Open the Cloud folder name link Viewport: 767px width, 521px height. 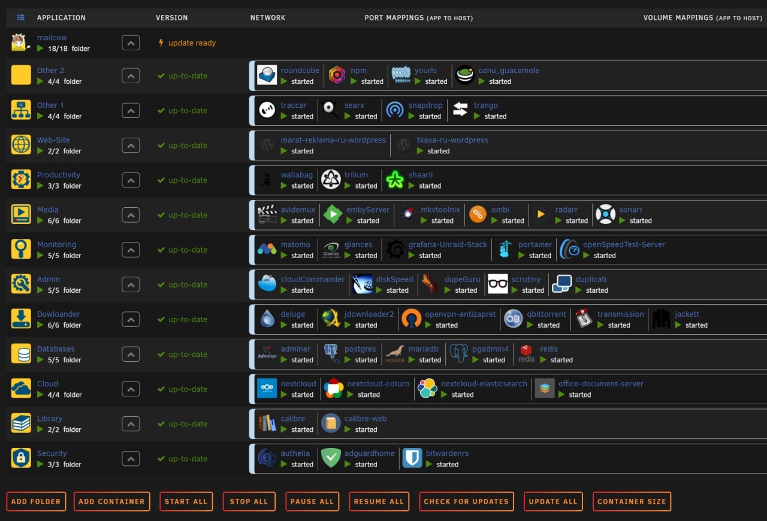pos(47,383)
